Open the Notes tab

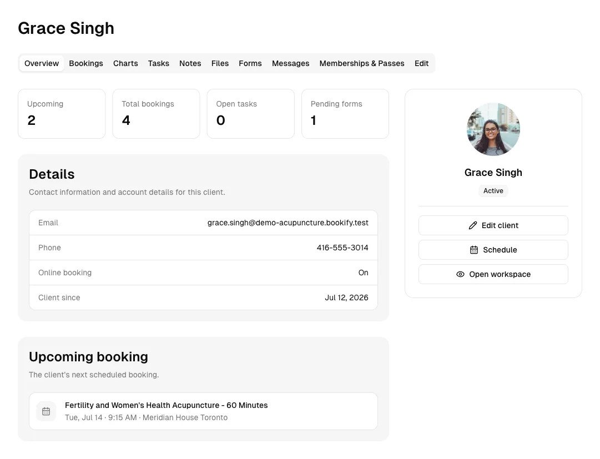[x=190, y=63]
